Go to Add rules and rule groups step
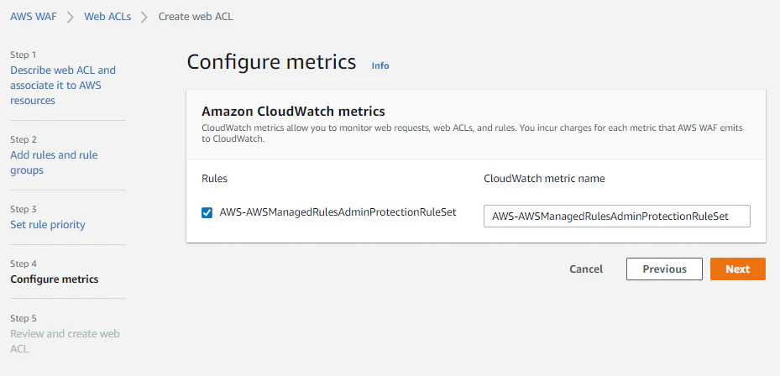The image size is (780, 376). click(54, 163)
